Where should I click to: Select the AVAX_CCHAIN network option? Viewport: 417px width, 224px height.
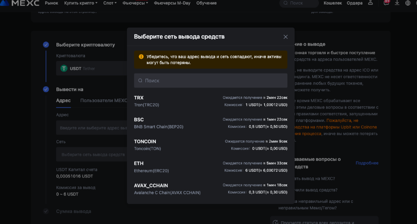pyautogui.click(x=211, y=189)
